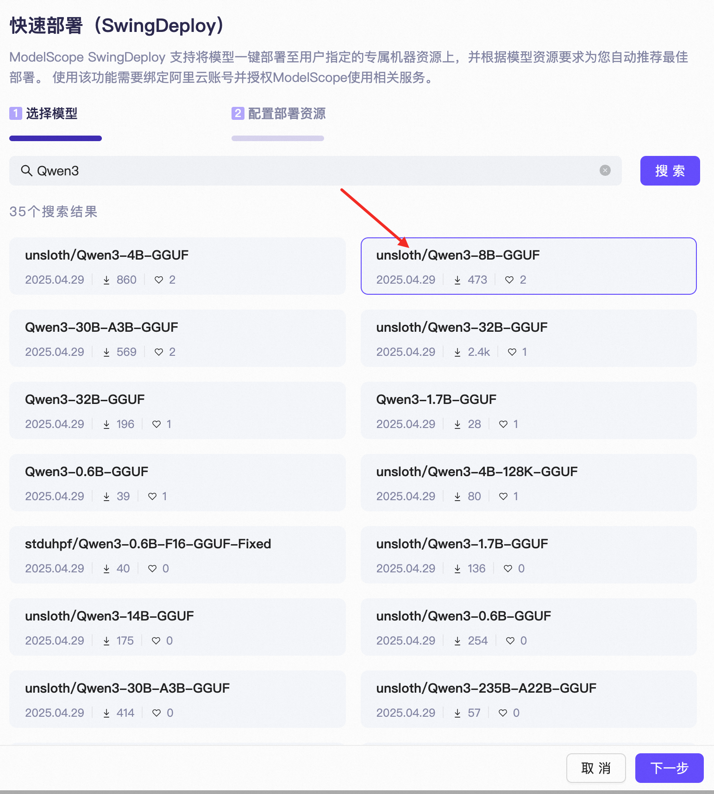Open the 配置部署资源 step tab

(x=278, y=113)
